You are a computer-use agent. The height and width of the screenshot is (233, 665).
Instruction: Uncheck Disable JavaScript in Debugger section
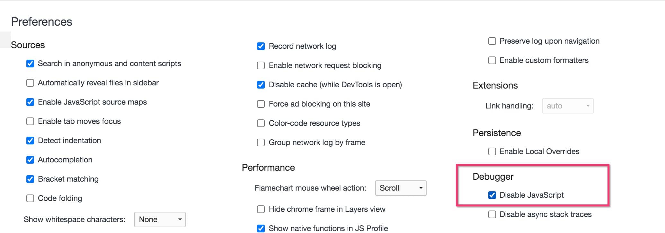point(492,195)
